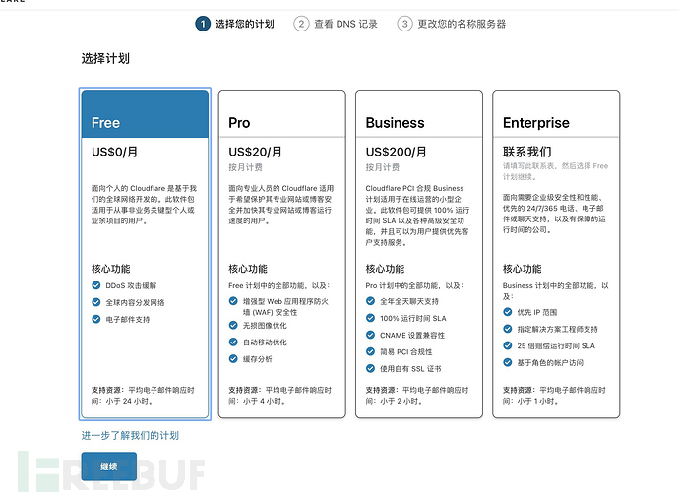Open the 进一步了解我们的计划 link
The image size is (679, 499).
pyautogui.click(x=130, y=435)
